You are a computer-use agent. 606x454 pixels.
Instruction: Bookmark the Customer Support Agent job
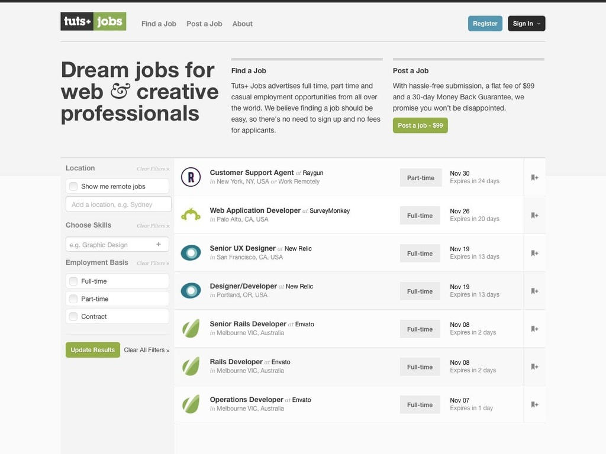[x=534, y=177]
